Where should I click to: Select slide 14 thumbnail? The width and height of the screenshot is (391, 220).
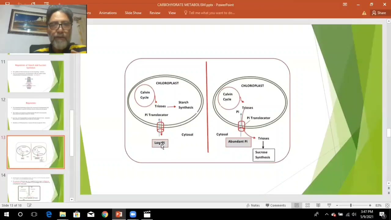(36, 188)
